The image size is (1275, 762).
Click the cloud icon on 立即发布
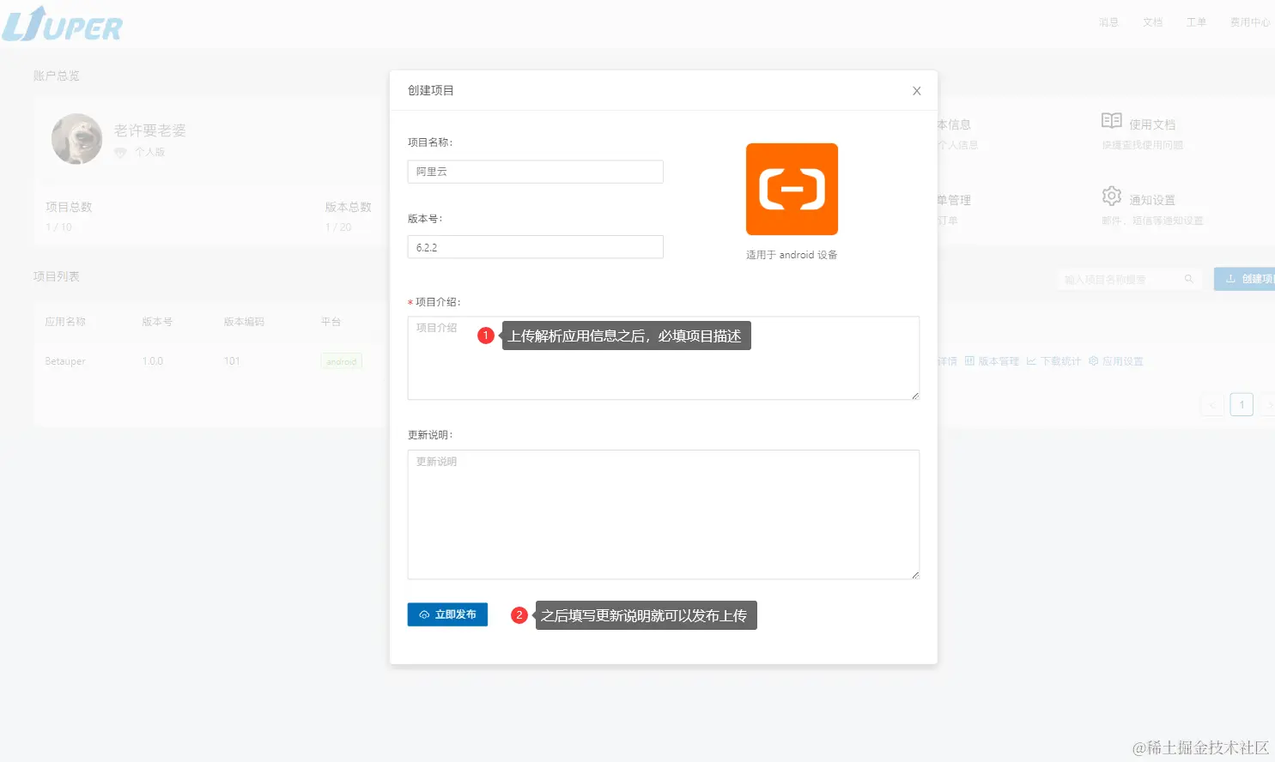tap(424, 614)
